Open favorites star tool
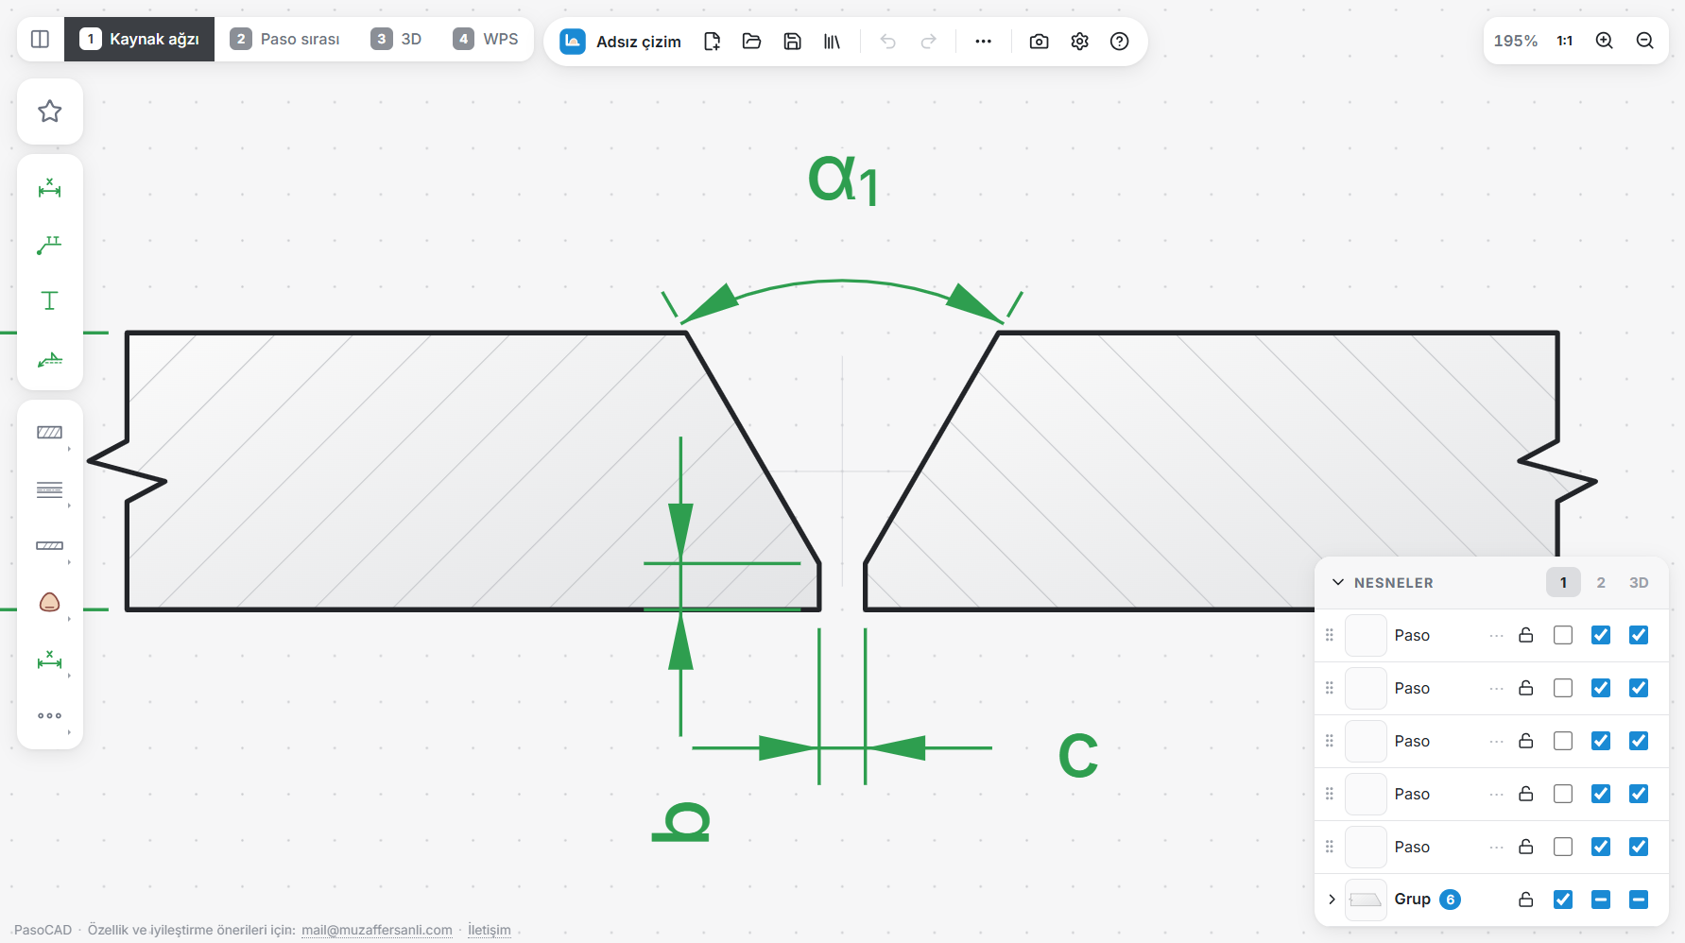Image resolution: width=1685 pixels, height=943 pixels. [50, 111]
